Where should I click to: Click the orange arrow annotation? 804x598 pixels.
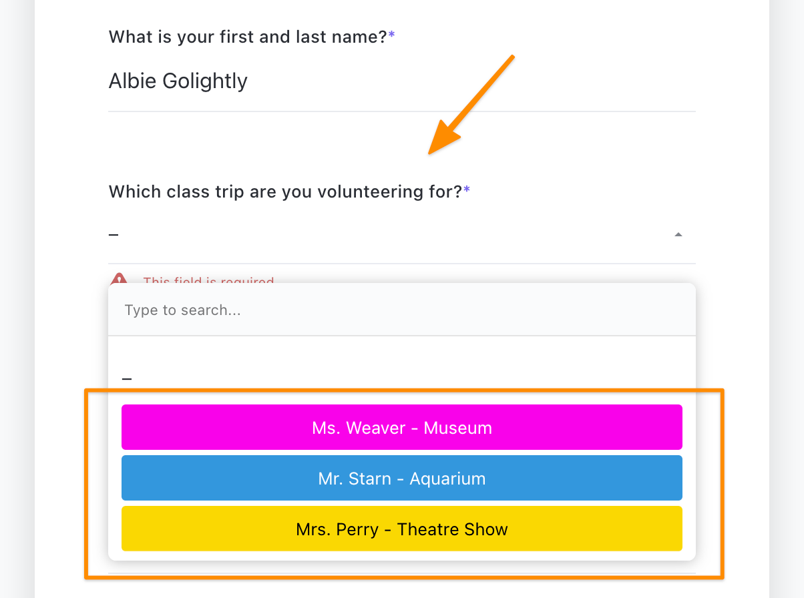[x=471, y=104]
